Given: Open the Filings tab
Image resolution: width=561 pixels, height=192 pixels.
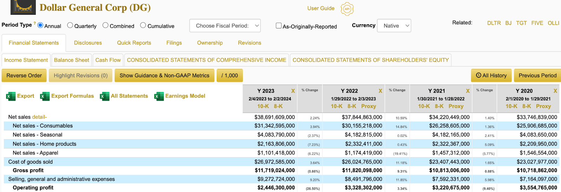Looking at the screenshot, I should click(174, 43).
